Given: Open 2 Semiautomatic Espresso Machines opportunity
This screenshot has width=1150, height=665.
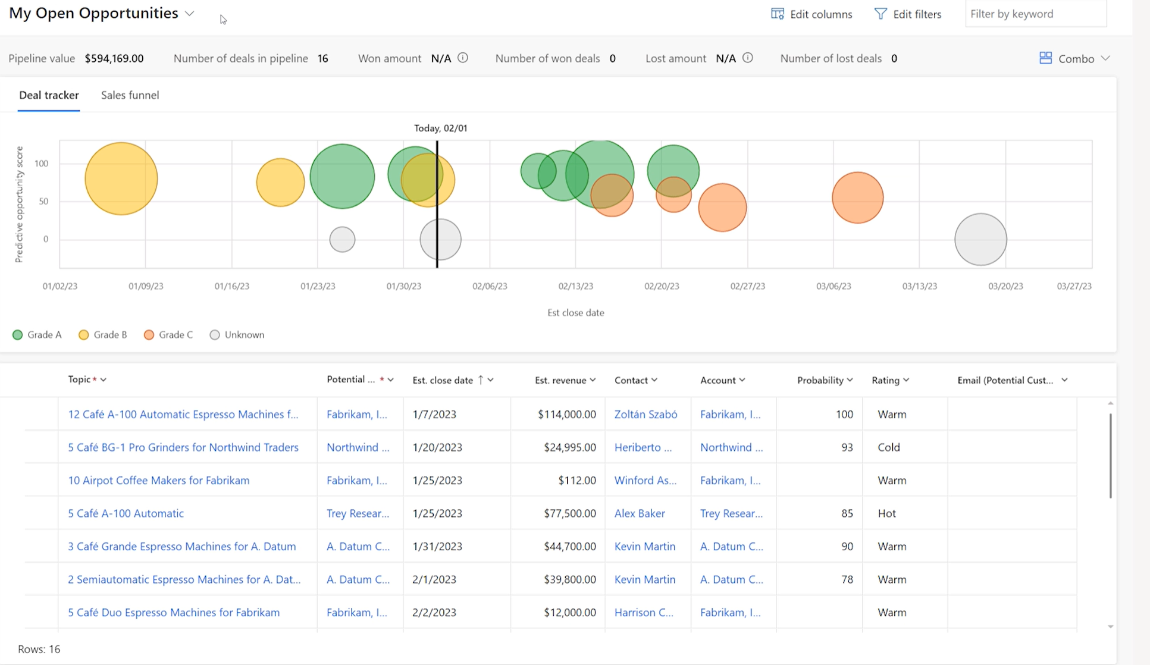Looking at the screenshot, I should pyautogui.click(x=184, y=579).
